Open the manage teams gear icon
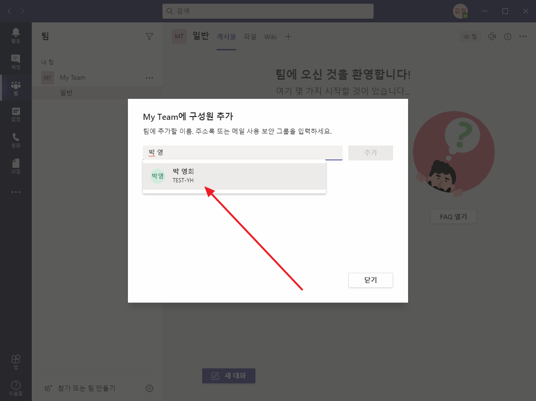536x401 pixels. [149, 388]
